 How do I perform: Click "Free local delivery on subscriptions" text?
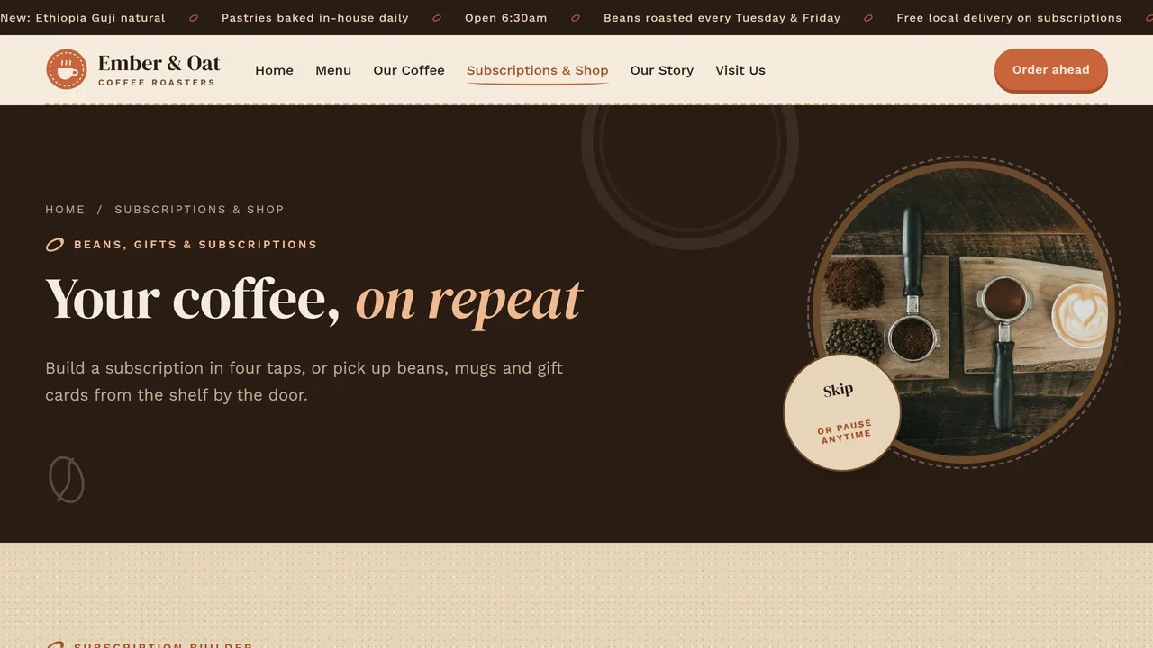[1010, 18]
